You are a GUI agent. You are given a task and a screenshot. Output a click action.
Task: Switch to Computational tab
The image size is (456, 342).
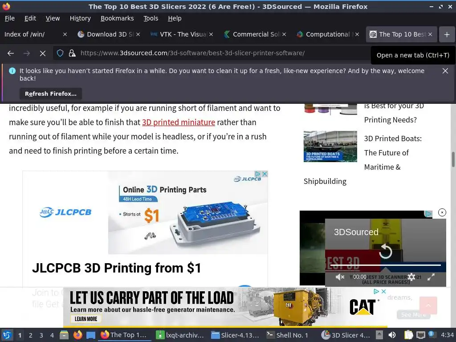324,34
